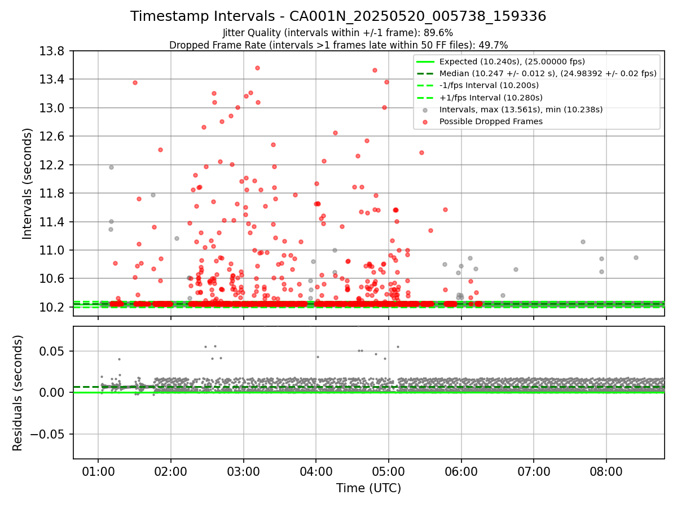677x508 pixels.
Task: Select legend entry 'Median (10.247 +/- 0.012 s)'
Action: coord(548,73)
